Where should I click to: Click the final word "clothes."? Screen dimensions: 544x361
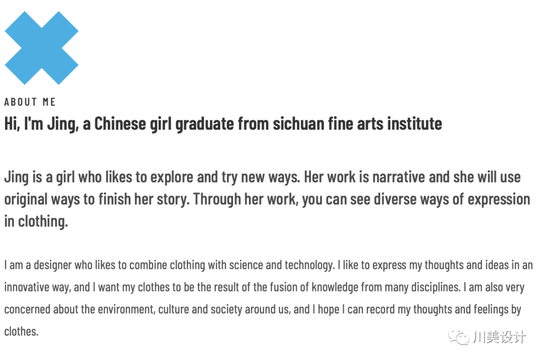21,332
